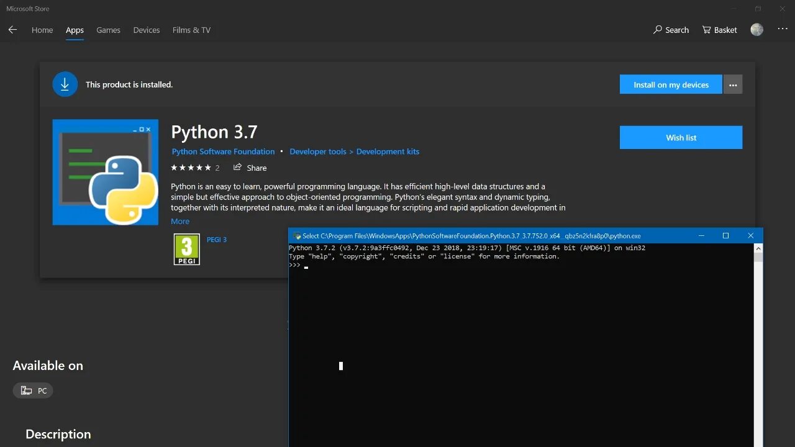
Task: Open Python Software Foundation publisher link
Action: pyautogui.click(x=223, y=151)
